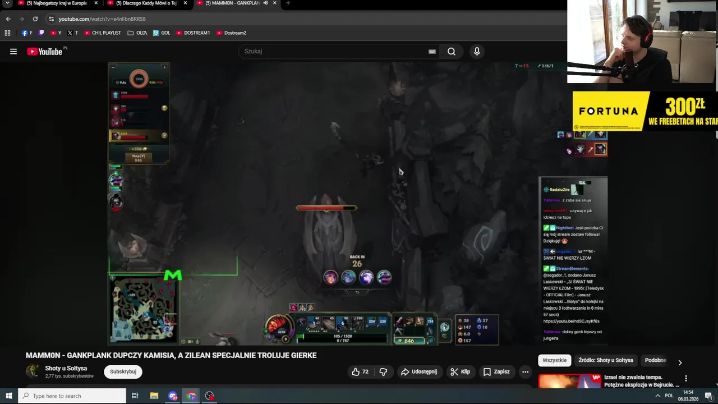Open the Chrome icon in the taskbar
The width and height of the screenshot is (718, 404).
[x=191, y=396]
